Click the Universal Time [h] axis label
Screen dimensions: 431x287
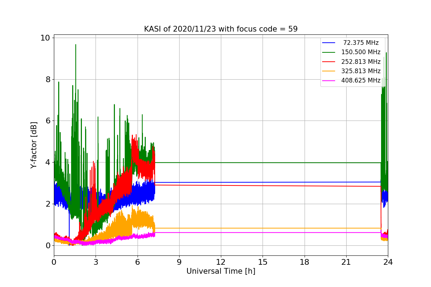[221, 271]
